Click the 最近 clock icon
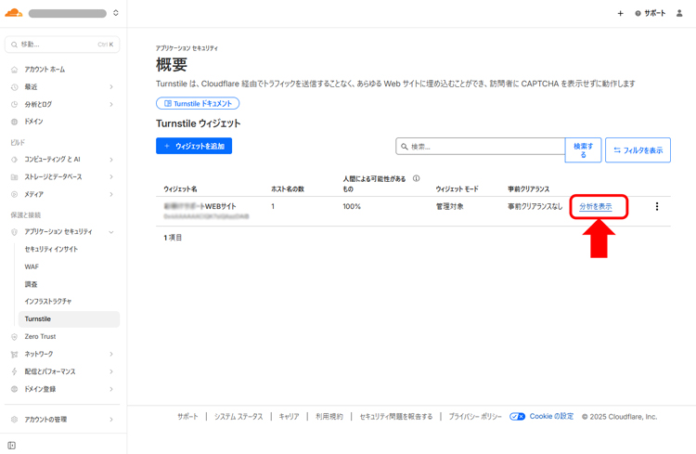 [x=14, y=86]
